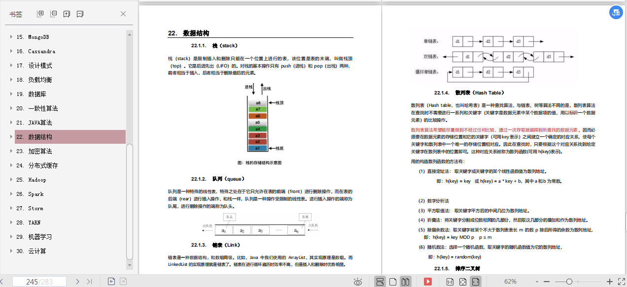Click the section title 22.1.4. 散列表 (Hash Table)

[x=469, y=93]
